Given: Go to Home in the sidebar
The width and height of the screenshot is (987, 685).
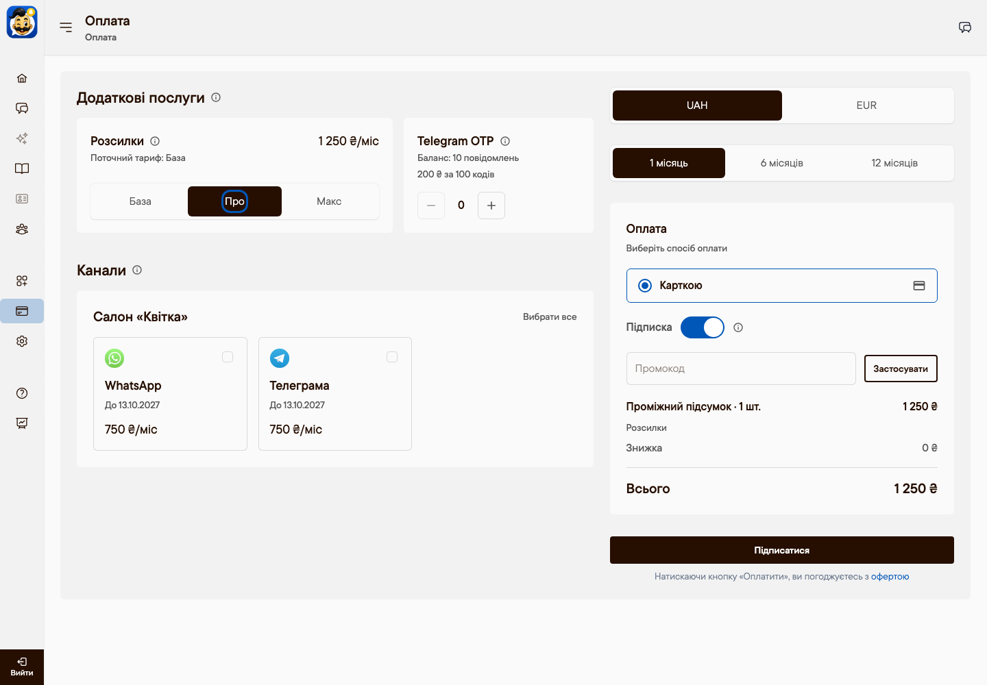Looking at the screenshot, I should coord(22,78).
